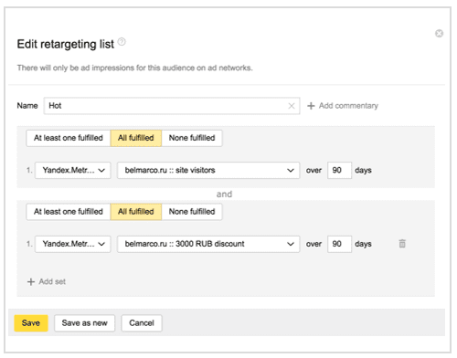This screenshot has height=358, width=457.
Task: Click the help question mark beside Edit retargeting list
Action: [x=122, y=42]
